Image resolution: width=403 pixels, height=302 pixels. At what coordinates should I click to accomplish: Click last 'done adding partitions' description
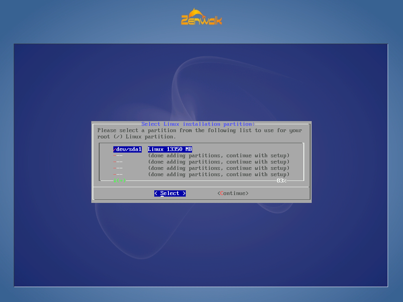point(218,175)
